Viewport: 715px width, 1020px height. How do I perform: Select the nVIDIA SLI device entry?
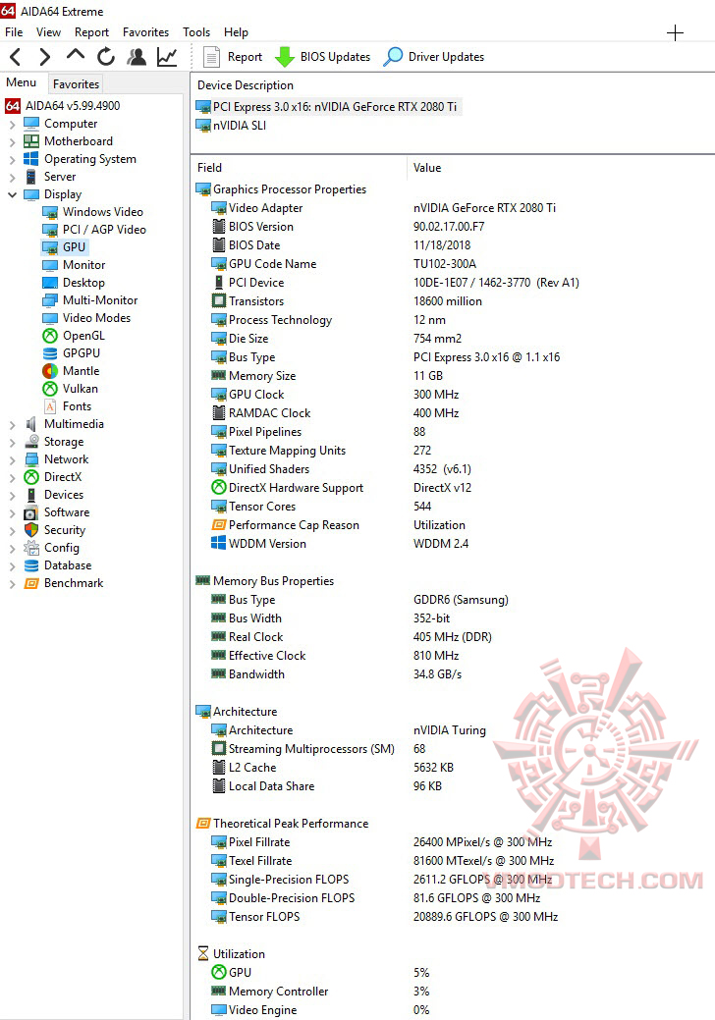(x=240, y=126)
